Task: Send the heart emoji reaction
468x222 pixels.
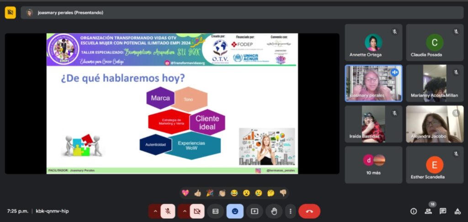Action: click(x=185, y=193)
